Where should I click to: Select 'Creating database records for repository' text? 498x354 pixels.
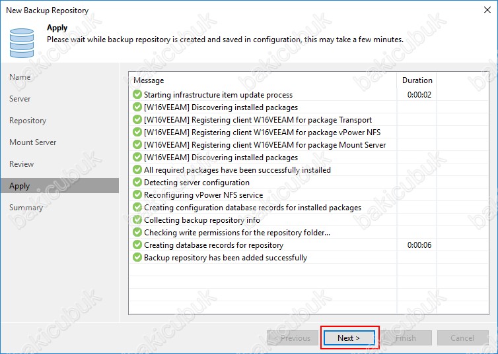pyautogui.click(x=213, y=245)
